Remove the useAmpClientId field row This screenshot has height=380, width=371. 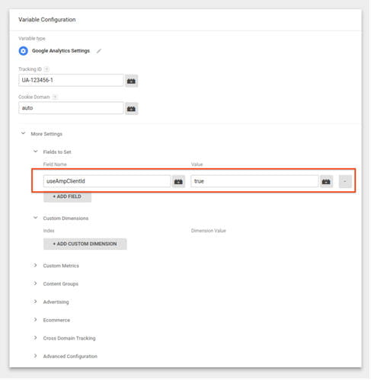(x=345, y=181)
